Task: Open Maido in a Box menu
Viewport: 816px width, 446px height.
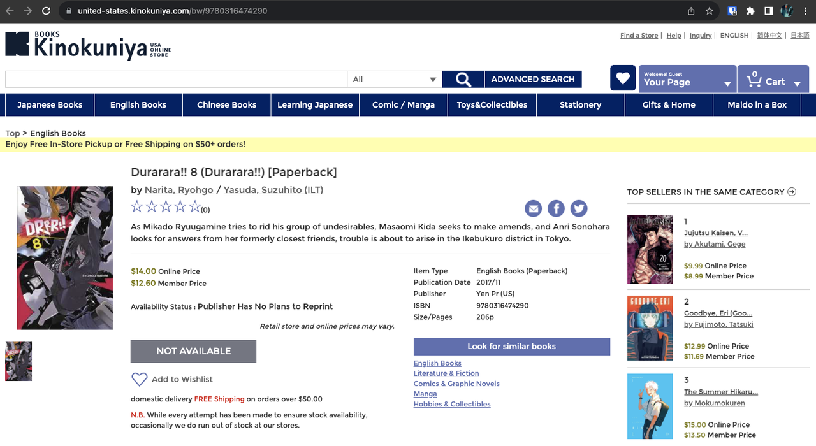Action: (757, 105)
